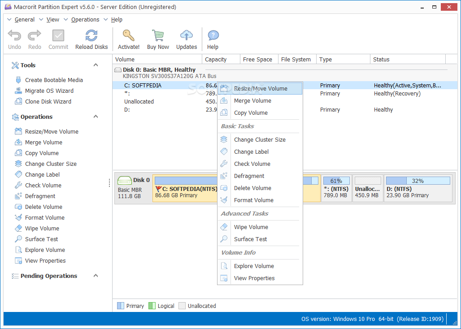The image size is (461, 329).
Task: Click the Buy Now shopping cart icon
Action: [158, 36]
